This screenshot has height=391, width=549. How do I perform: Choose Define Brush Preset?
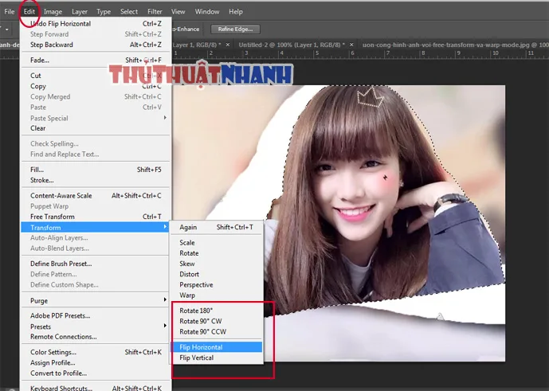96,264
